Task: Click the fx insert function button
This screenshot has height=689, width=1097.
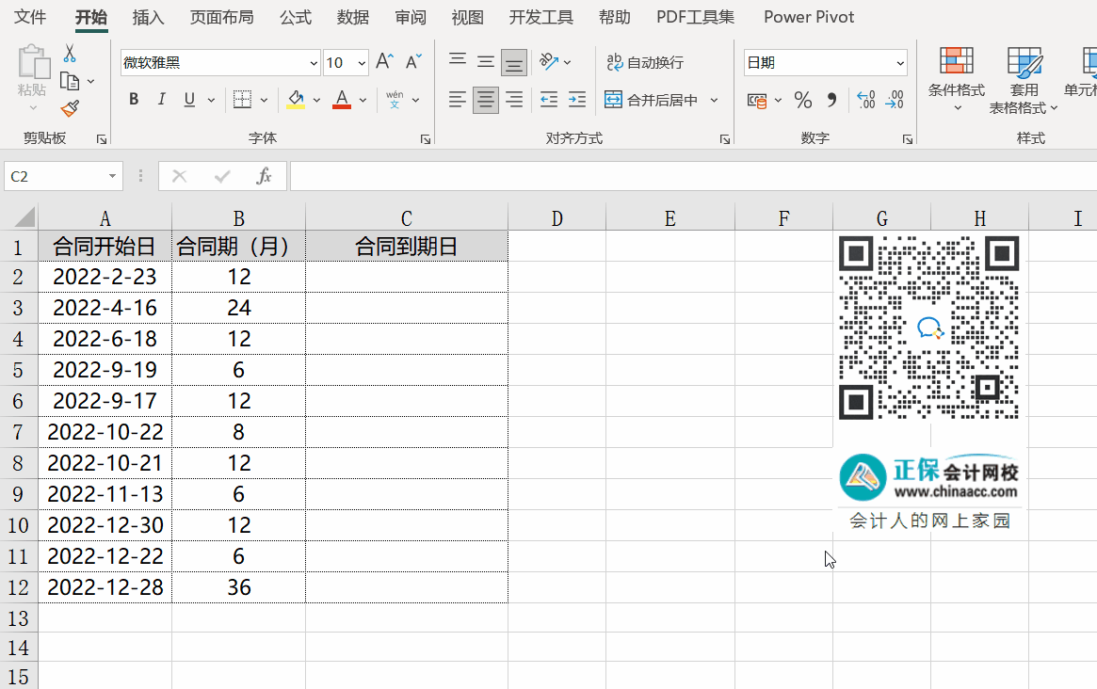Action: pos(264,176)
